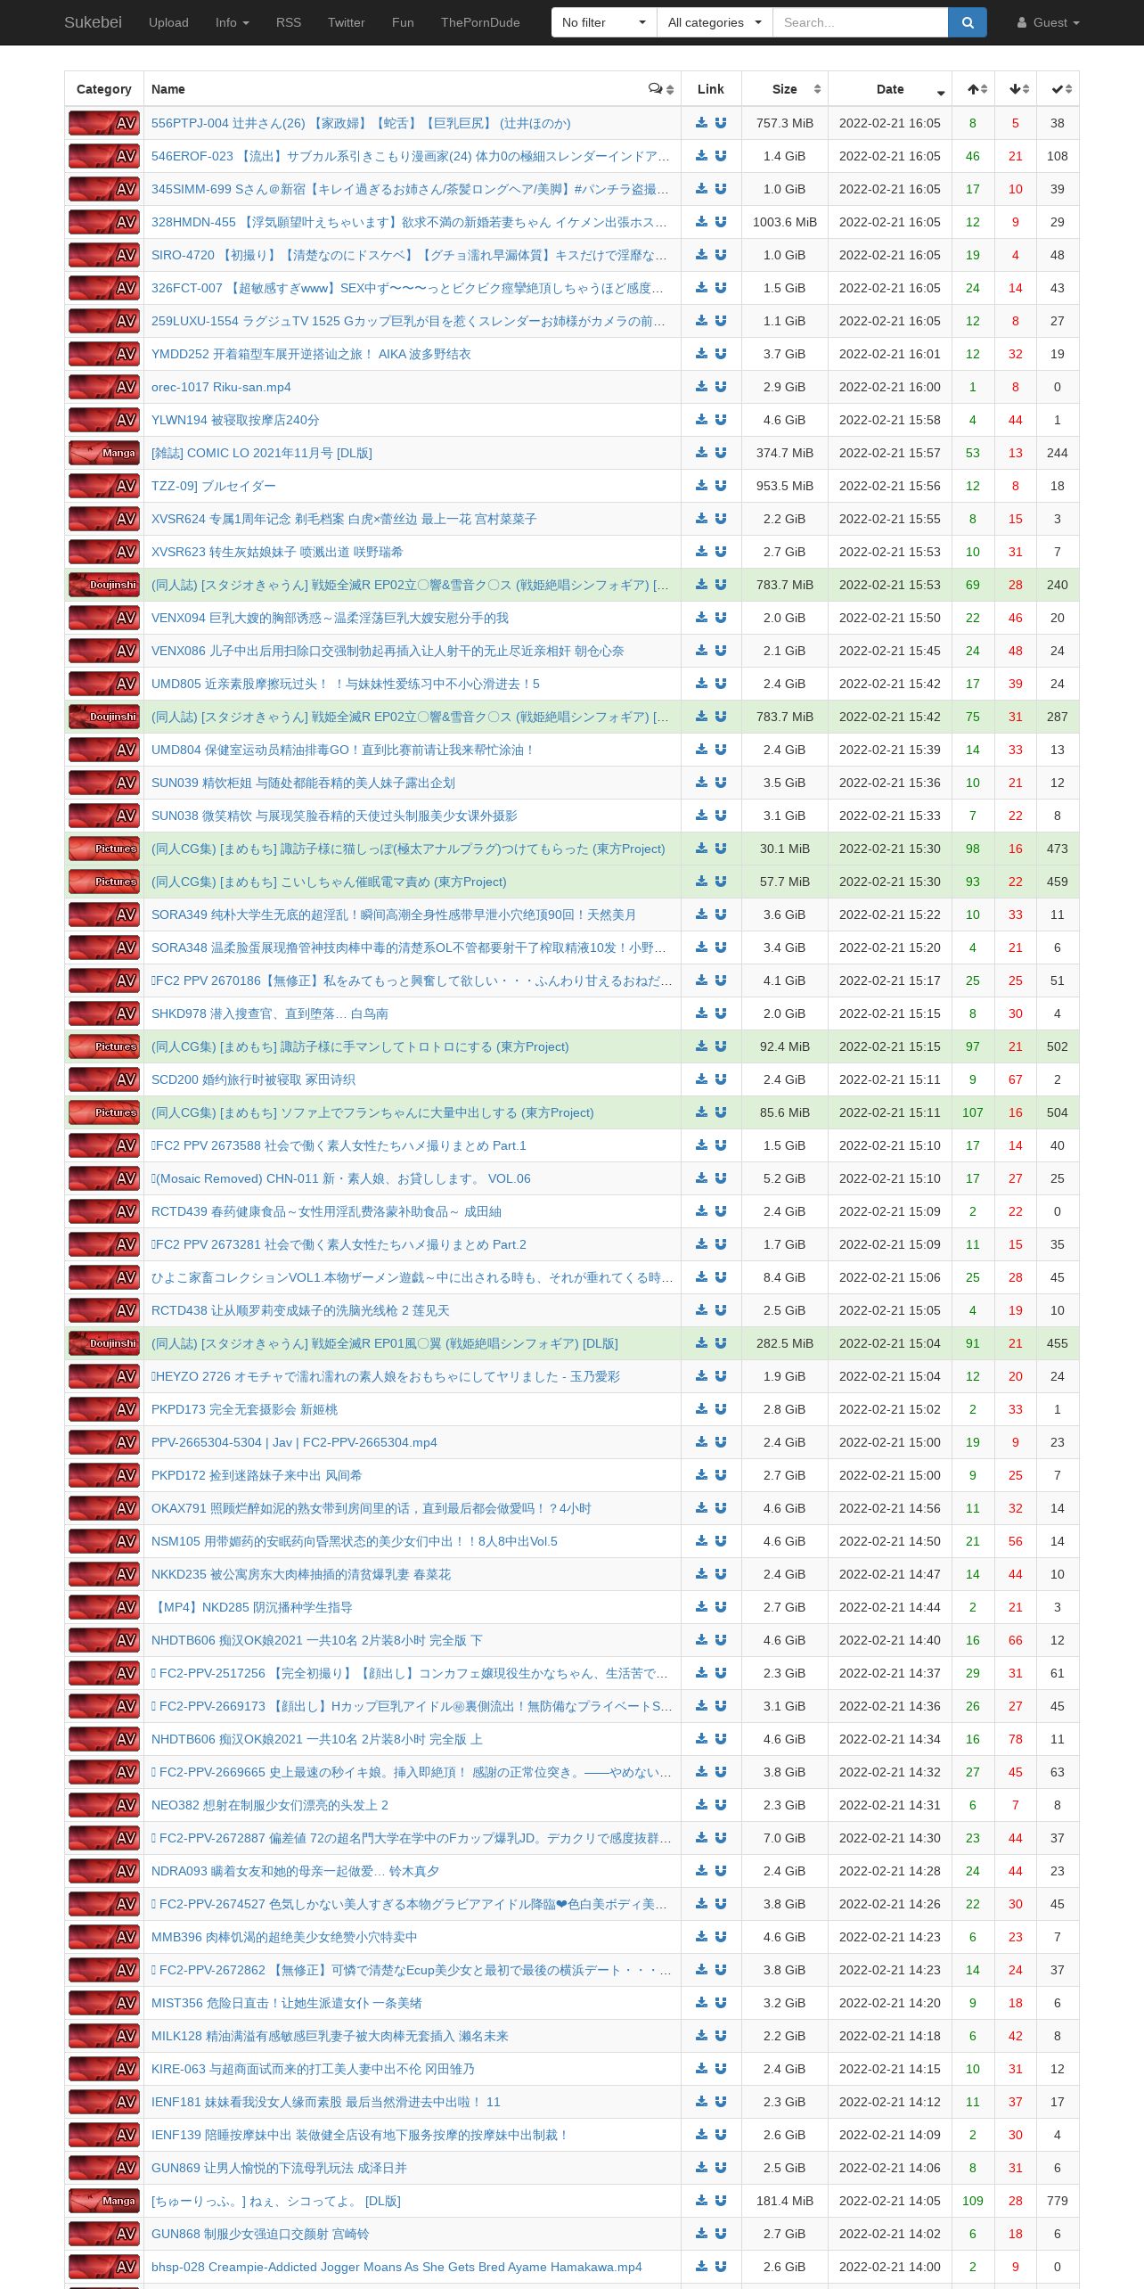Click the 8.4 GiB size cell

tap(785, 1277)
